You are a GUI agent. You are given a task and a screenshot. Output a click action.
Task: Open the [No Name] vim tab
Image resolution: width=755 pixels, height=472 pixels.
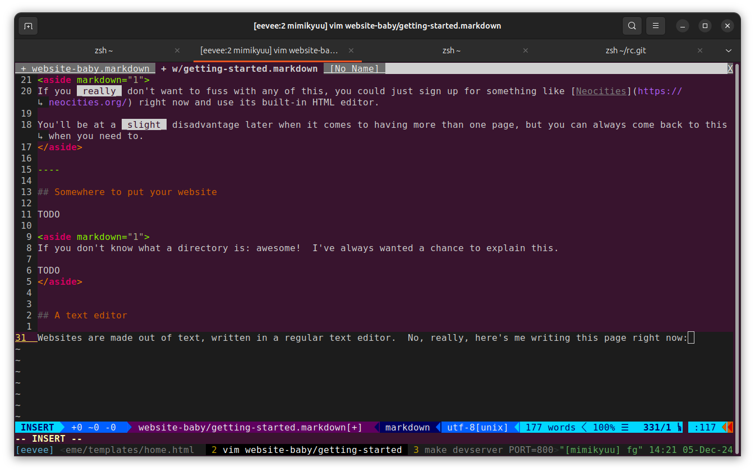[354, 69]
